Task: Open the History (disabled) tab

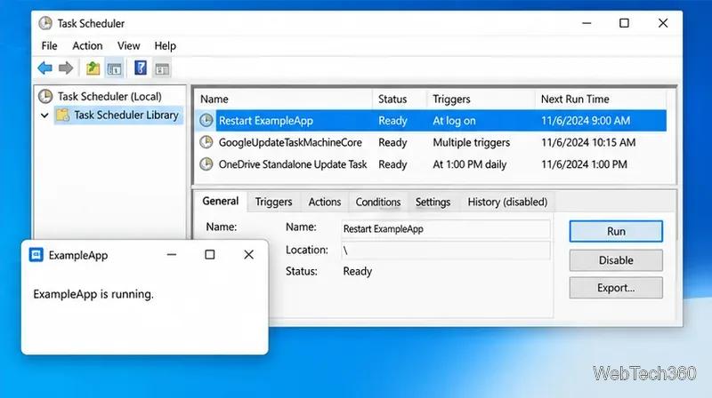Action: tap(507, 203)
